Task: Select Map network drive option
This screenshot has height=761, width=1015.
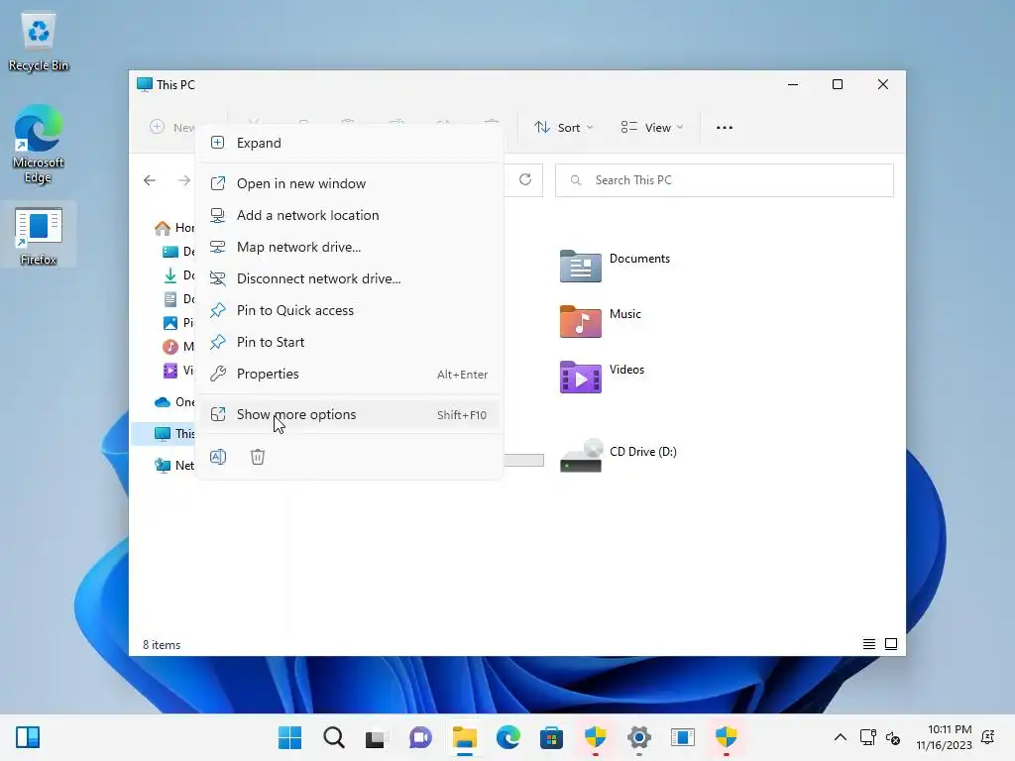Action: (x=350, y=247)
